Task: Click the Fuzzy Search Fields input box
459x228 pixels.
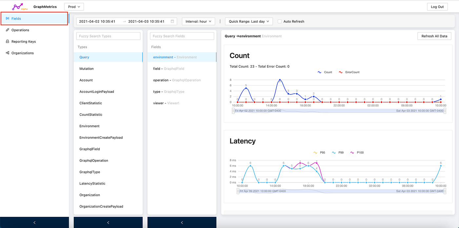Action: point(182,36)
